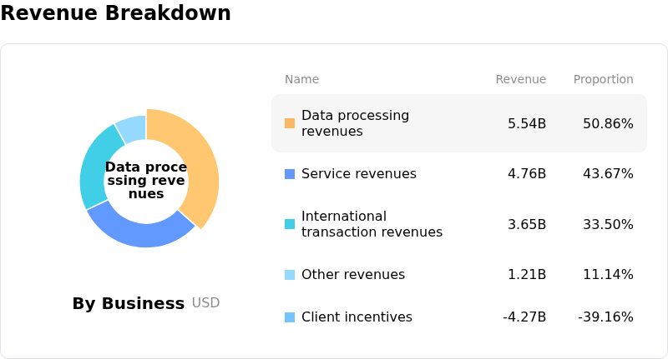The width and height of the screenshot is (668, 359).
Task: Click the Data processing revenues row label
Action: point(355,123)
